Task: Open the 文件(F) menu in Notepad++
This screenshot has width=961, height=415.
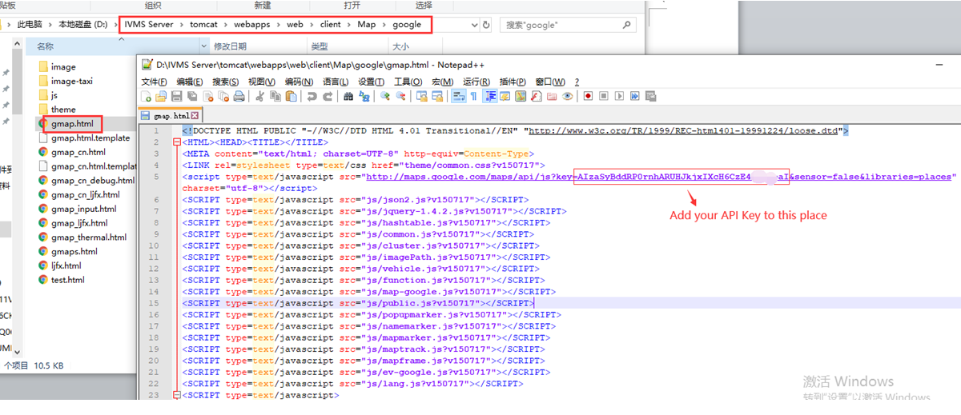Action: click(x=155, y=81)
